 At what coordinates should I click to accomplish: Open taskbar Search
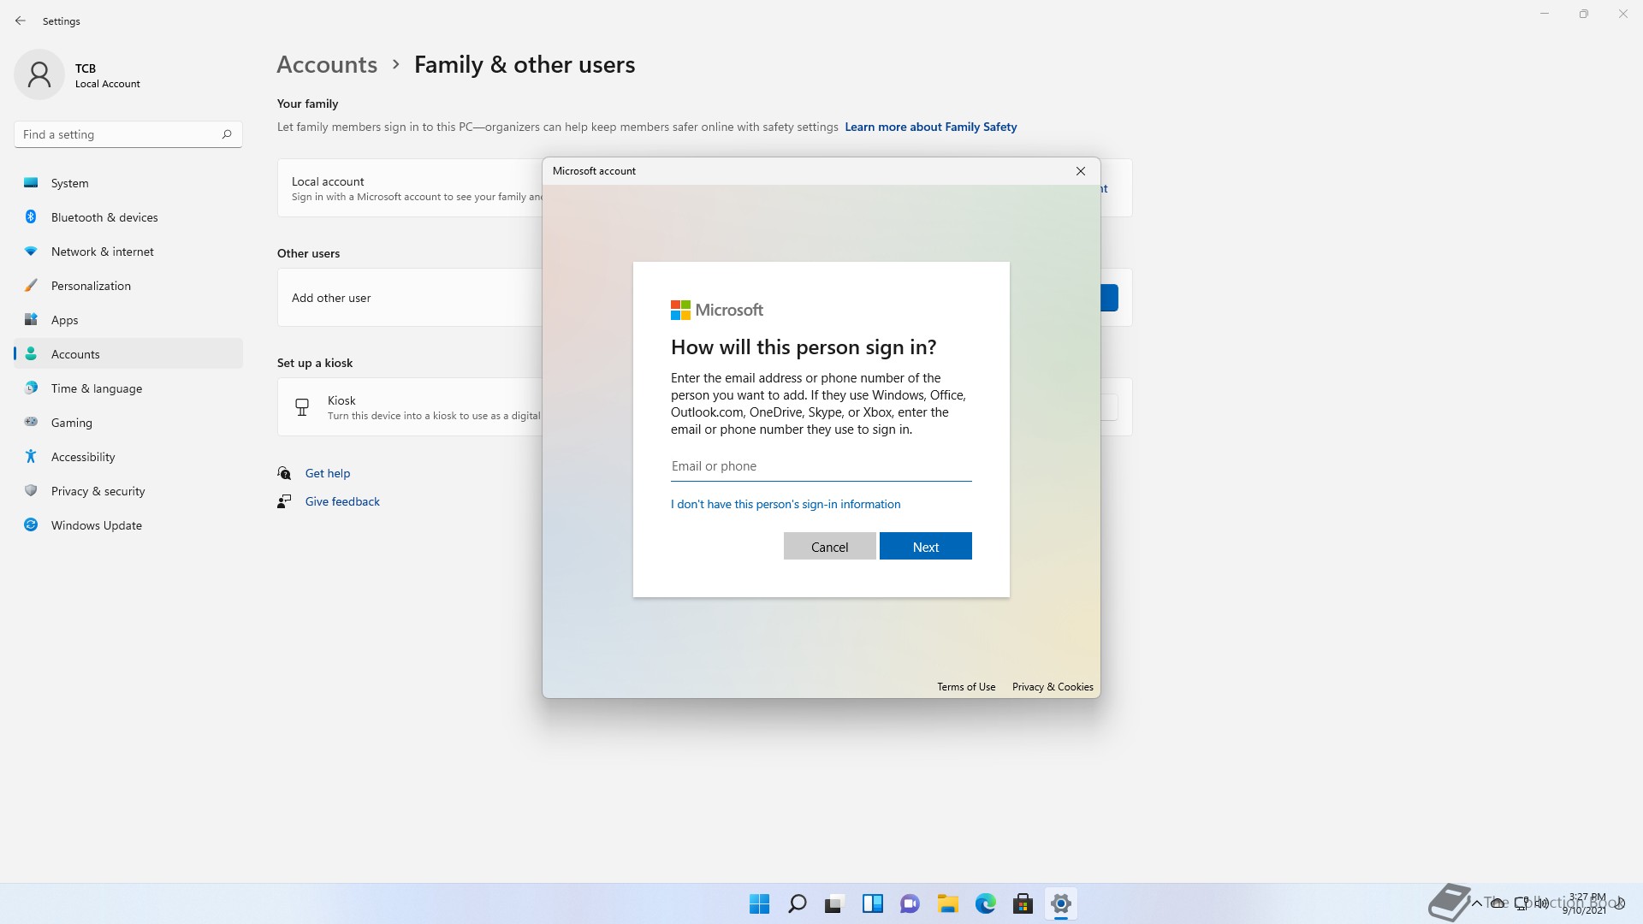click(x=797, y=903)
